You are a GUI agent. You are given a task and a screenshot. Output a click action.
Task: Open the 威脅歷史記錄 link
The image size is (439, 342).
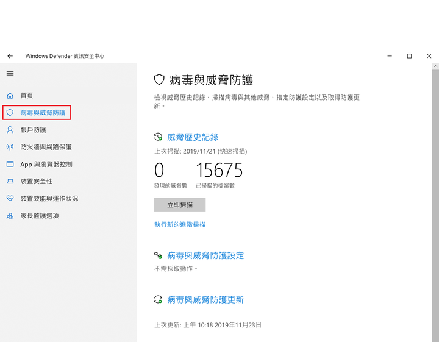193,137
